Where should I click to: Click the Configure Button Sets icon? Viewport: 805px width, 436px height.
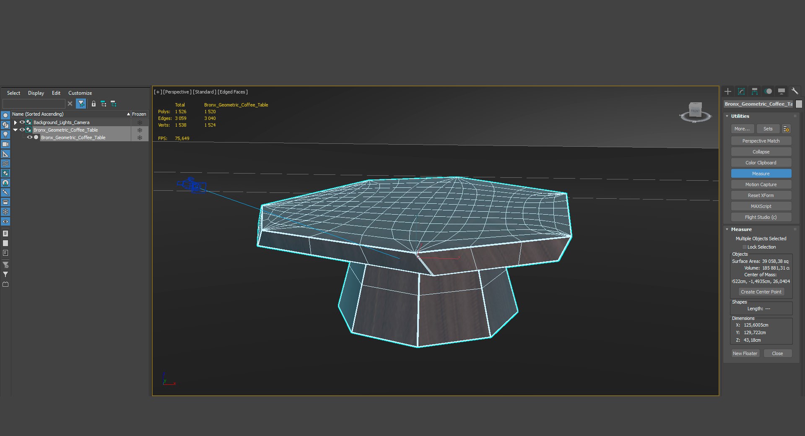[786, 129]
